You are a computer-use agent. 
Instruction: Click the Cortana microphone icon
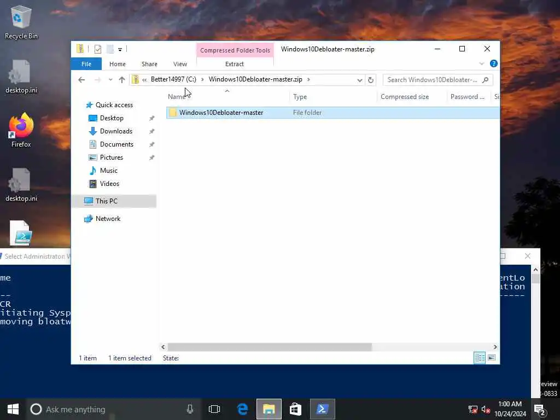point(190,409)
